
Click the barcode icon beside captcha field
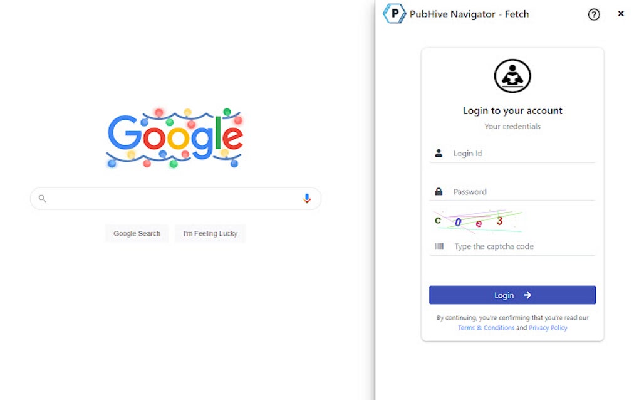coord(439,246)
